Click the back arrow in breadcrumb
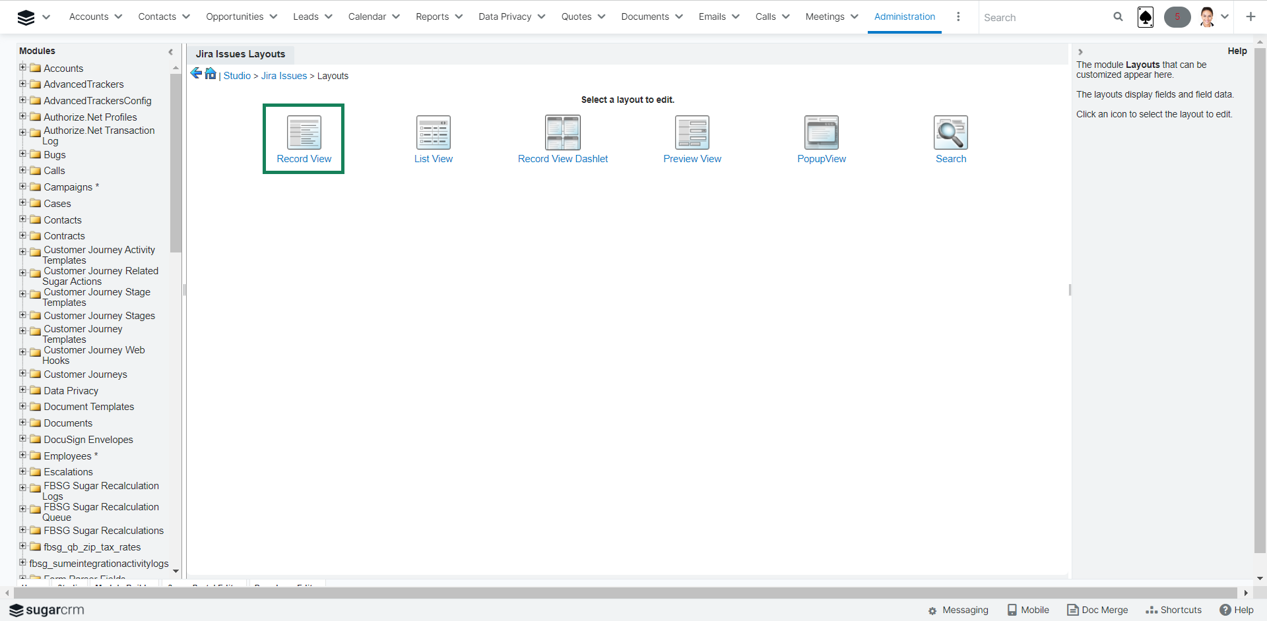The image size is (1267, 621). 196,74
